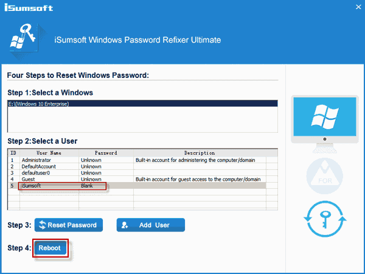This screenshot has width=365, height=274.
Task: Click the iSumsoft brand logo
Action: click(x=29, y=8)
